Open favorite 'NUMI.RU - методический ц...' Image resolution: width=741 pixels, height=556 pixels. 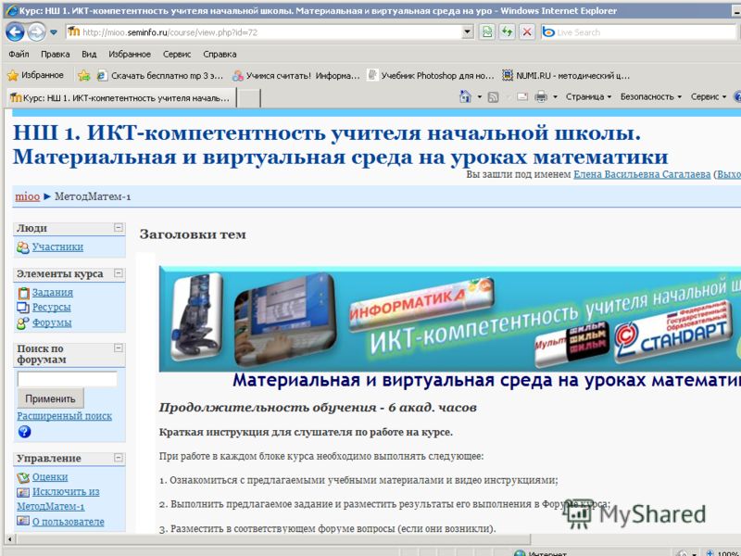coord(566,76)
